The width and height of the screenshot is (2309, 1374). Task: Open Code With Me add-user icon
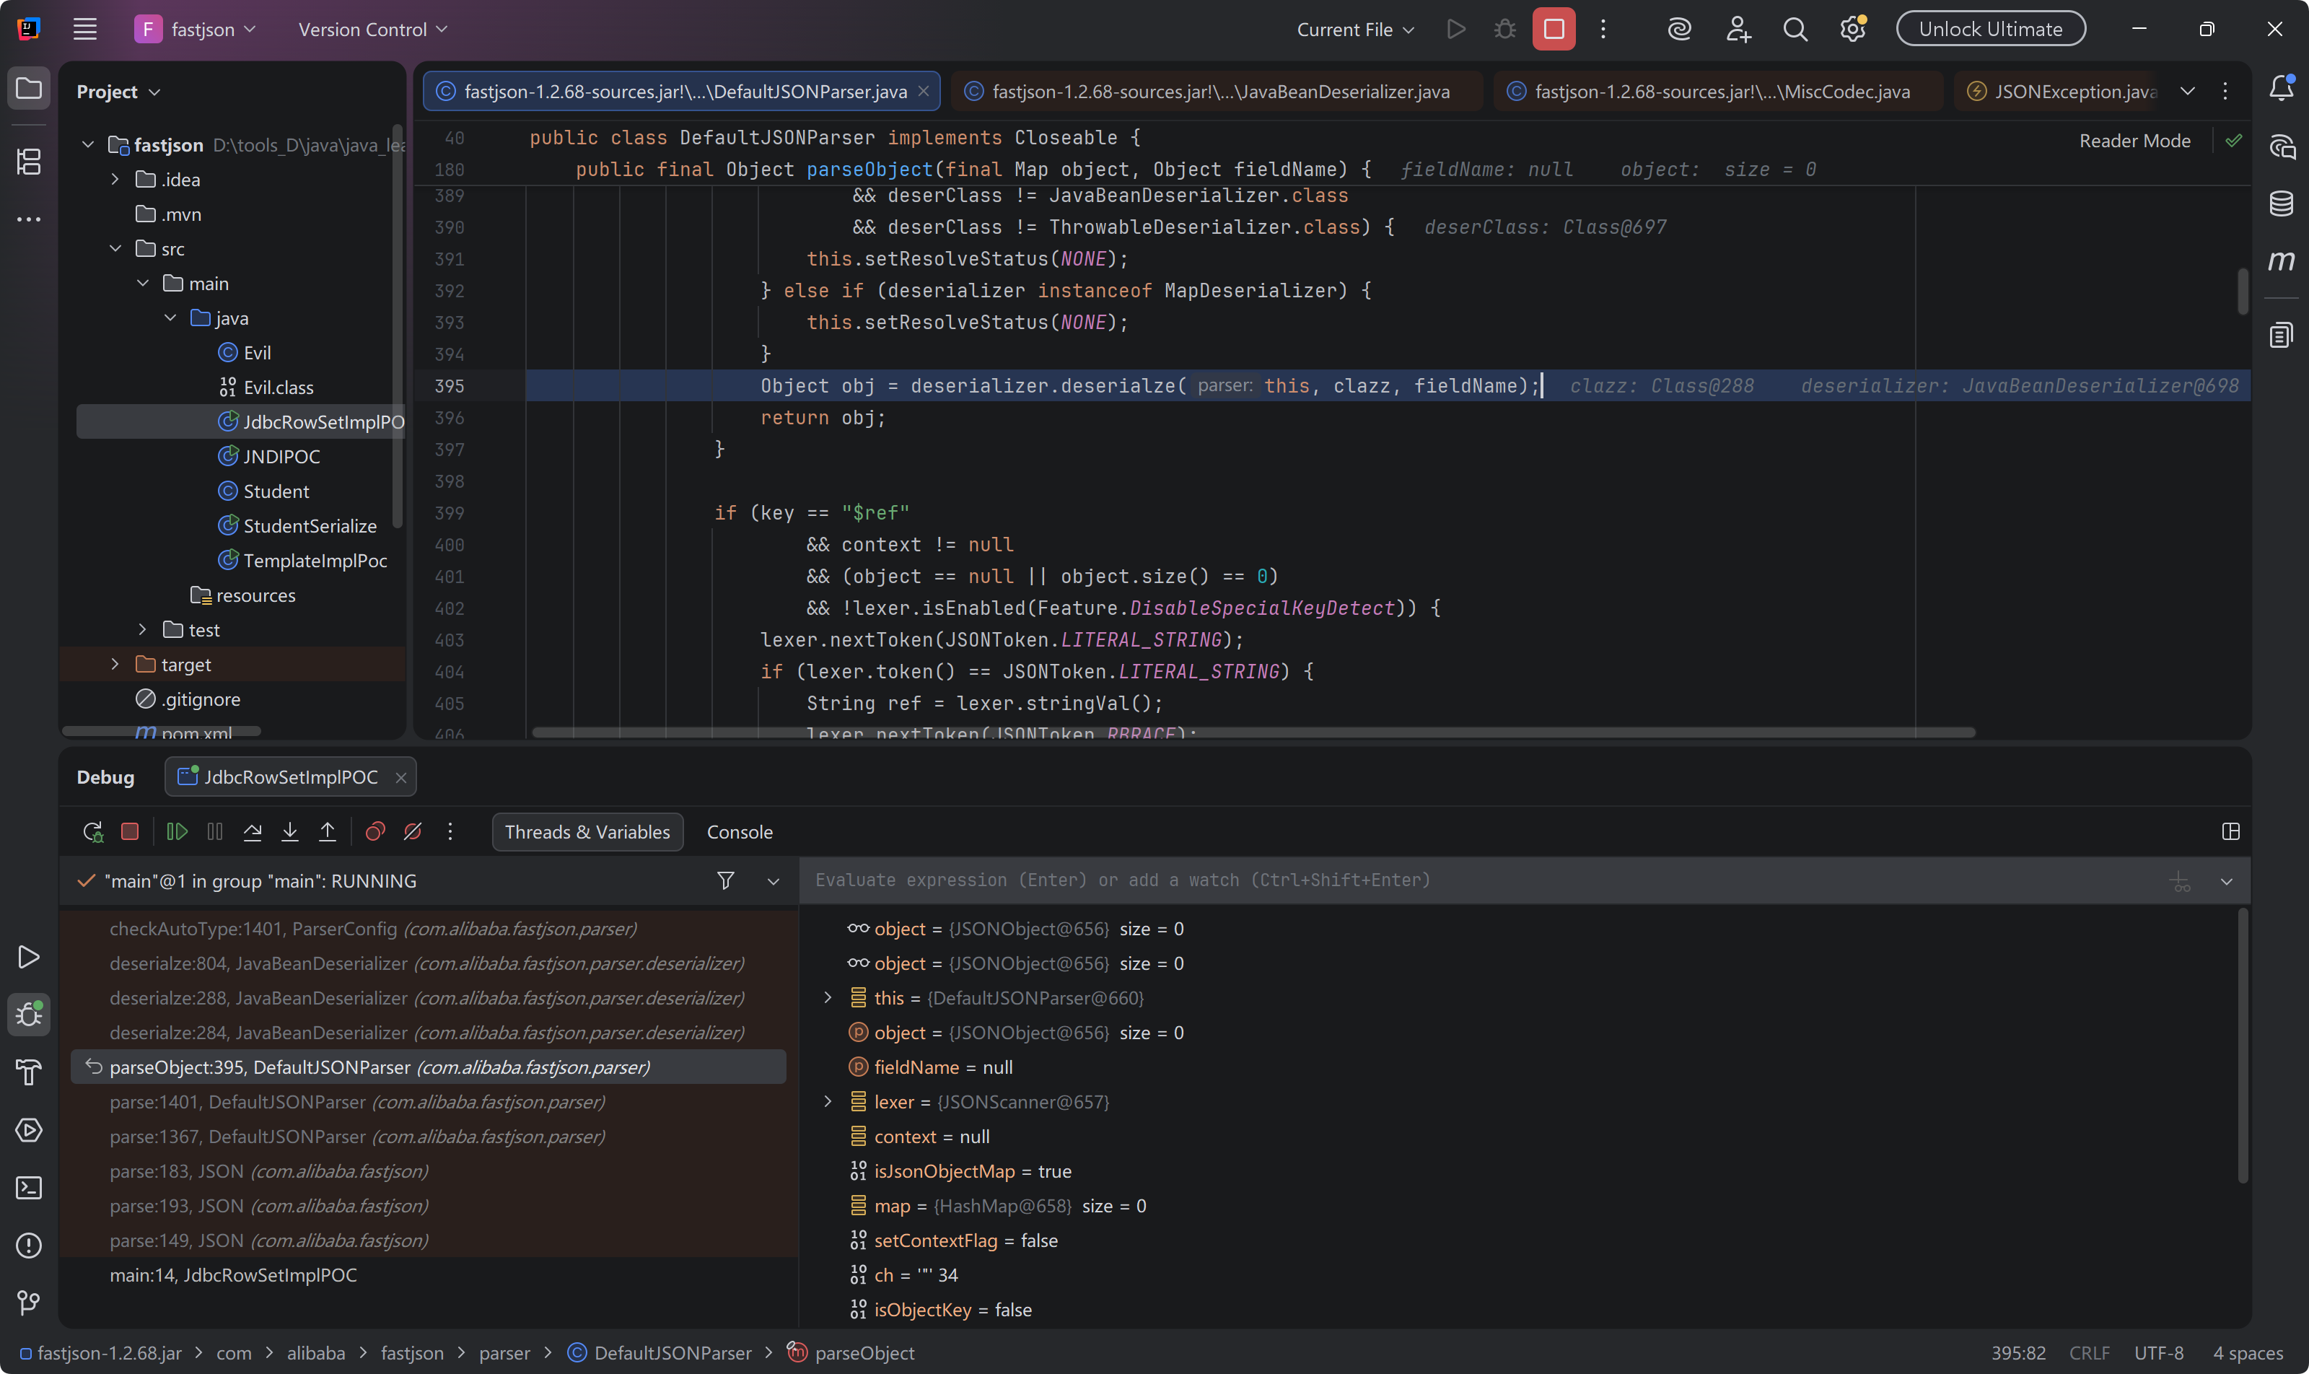1738,30
